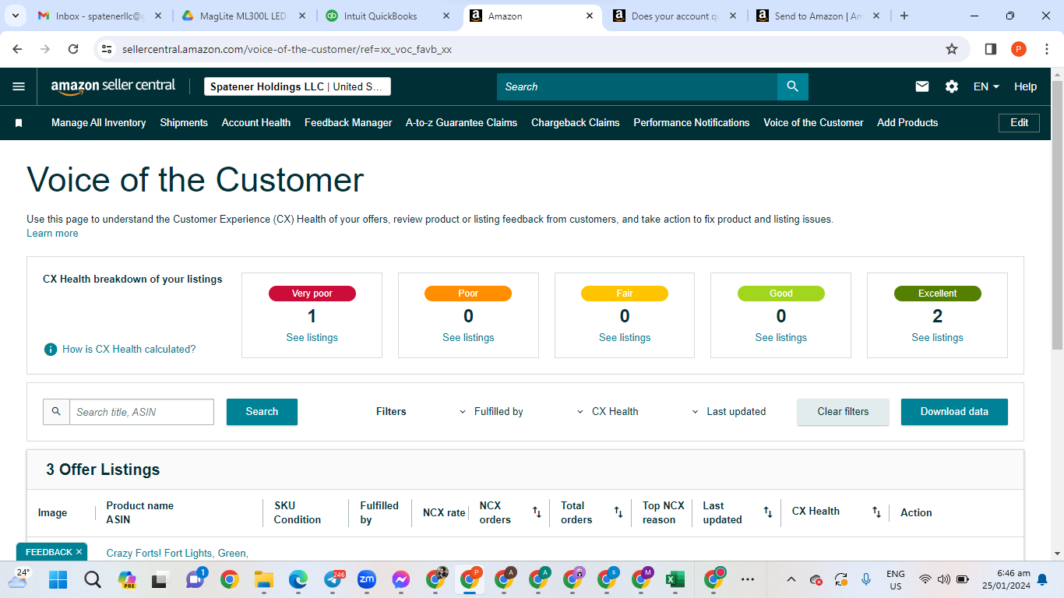Sort by CX Health column arrows
The width and height of the screenshot is (1064, 598).
click(877, 512)
